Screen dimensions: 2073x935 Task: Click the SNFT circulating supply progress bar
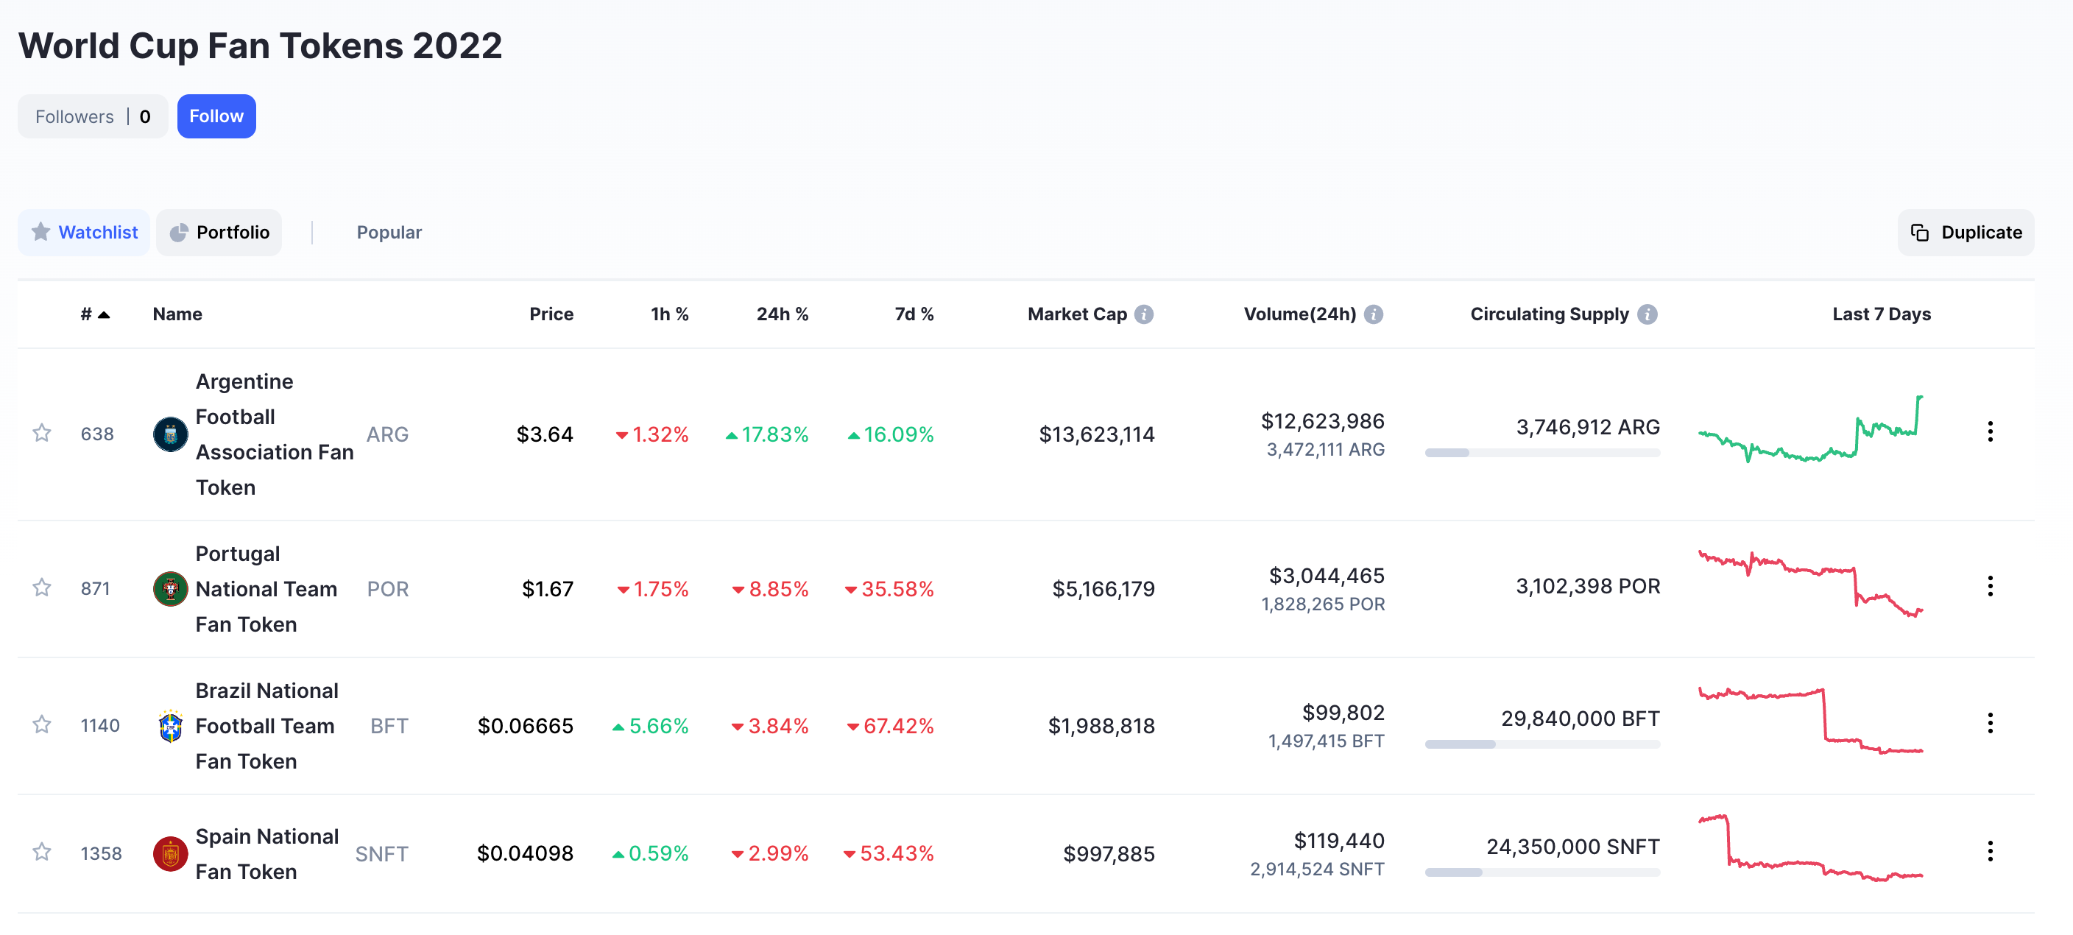[1542, 872]
